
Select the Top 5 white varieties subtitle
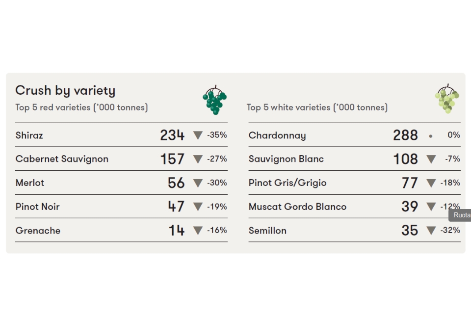[317, 107]
